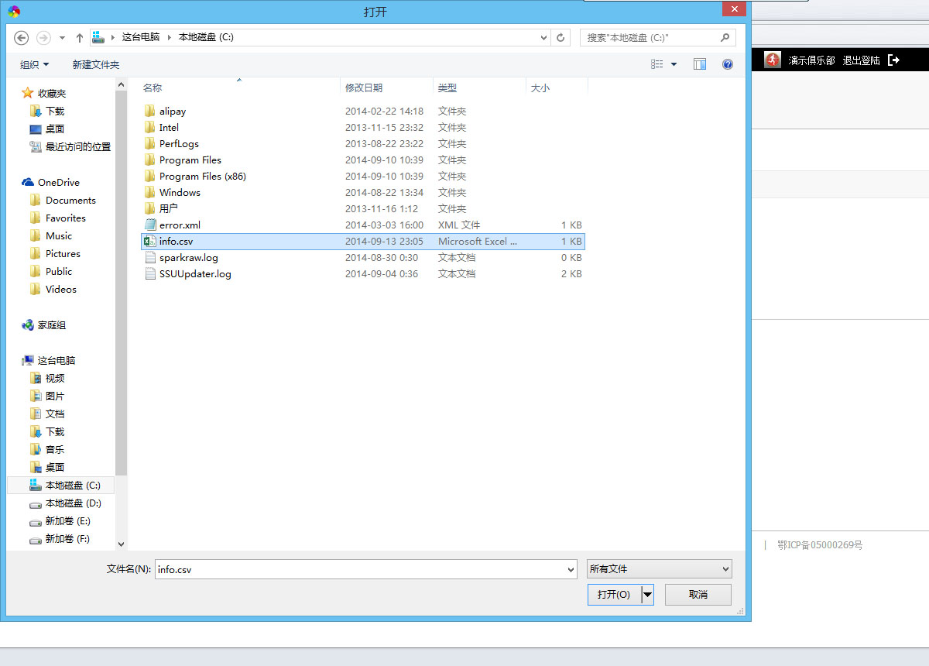Click the logout arrow icon

click(x=894, y=60)
